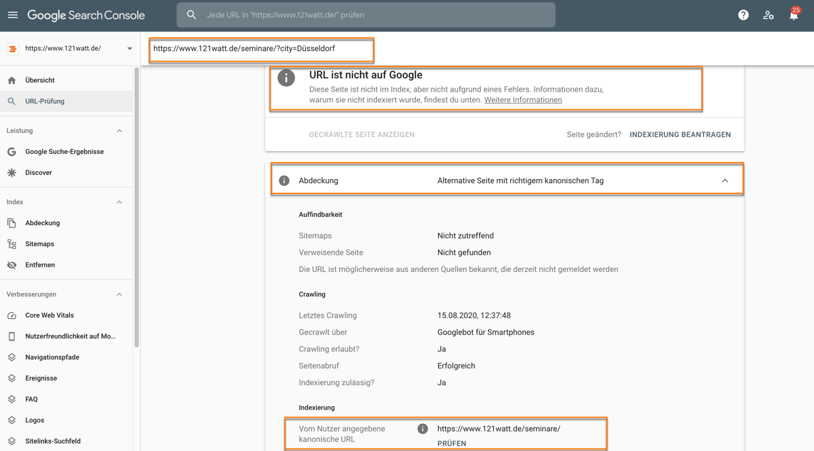Click the 'Seite geändert?' text

594,135
